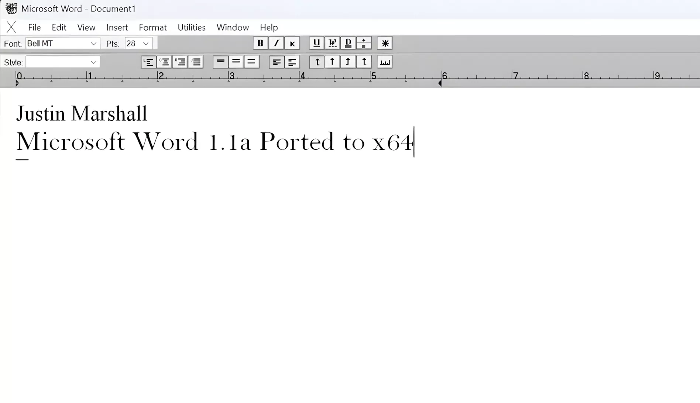Image resolution: width=700 pixels, height=403 pixels.
Task: Toggle word underline W button
Action: 332,43
